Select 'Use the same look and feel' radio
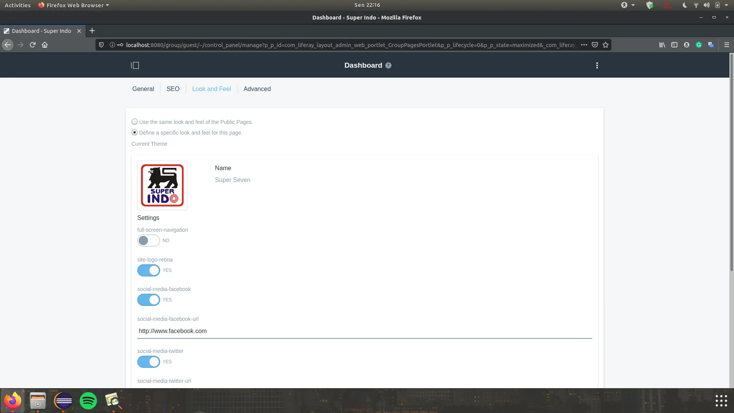Viewport: 734px width, 413px height. tap(135, 122)
